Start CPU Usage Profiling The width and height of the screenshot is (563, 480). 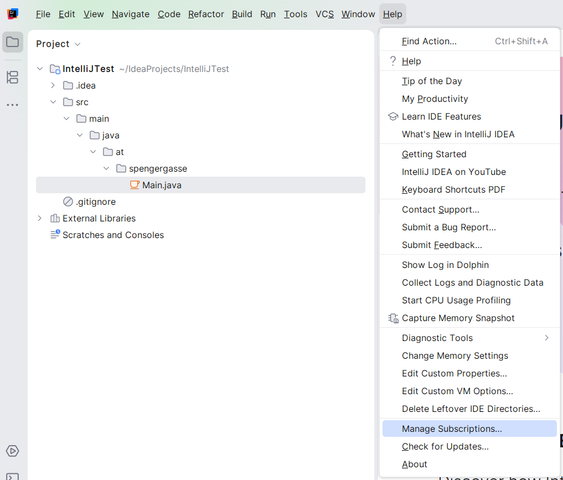[469, 300]
